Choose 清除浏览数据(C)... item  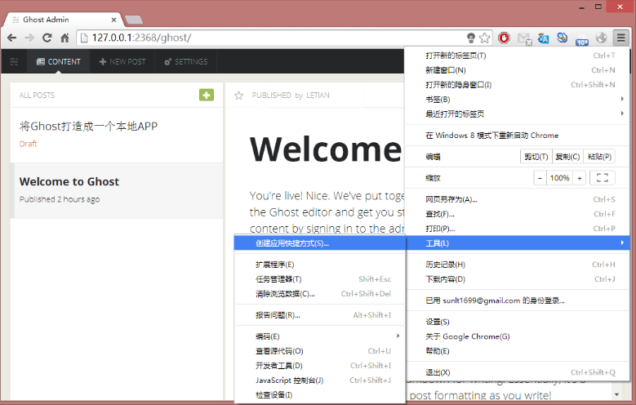(x=319, y=294)
